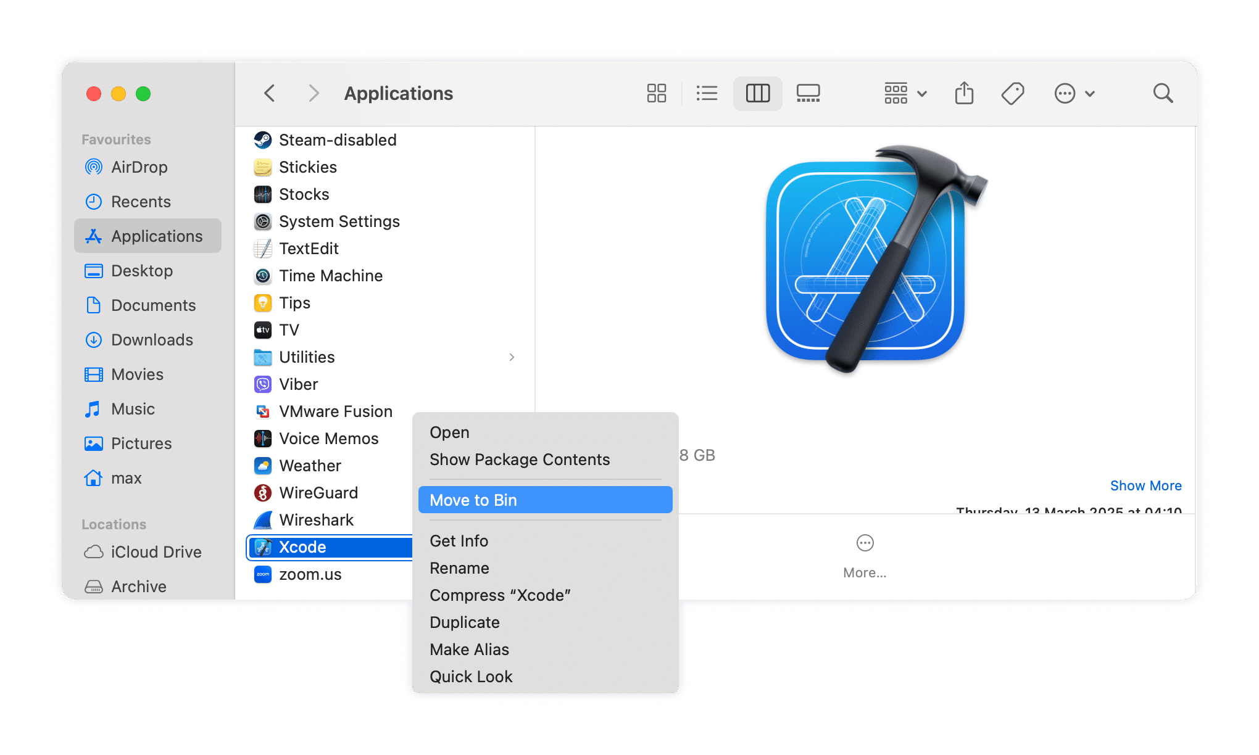Select AirDrop in the sidebar
Image resolution: width=1259 pixels, height=755 pixels.
[x=139, y=167]
